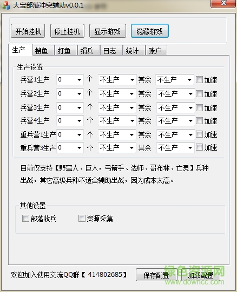The width and height of the screenshot is (237, 292).
Task: Select the 账户 tab
Action: click(x=156, y=51)
